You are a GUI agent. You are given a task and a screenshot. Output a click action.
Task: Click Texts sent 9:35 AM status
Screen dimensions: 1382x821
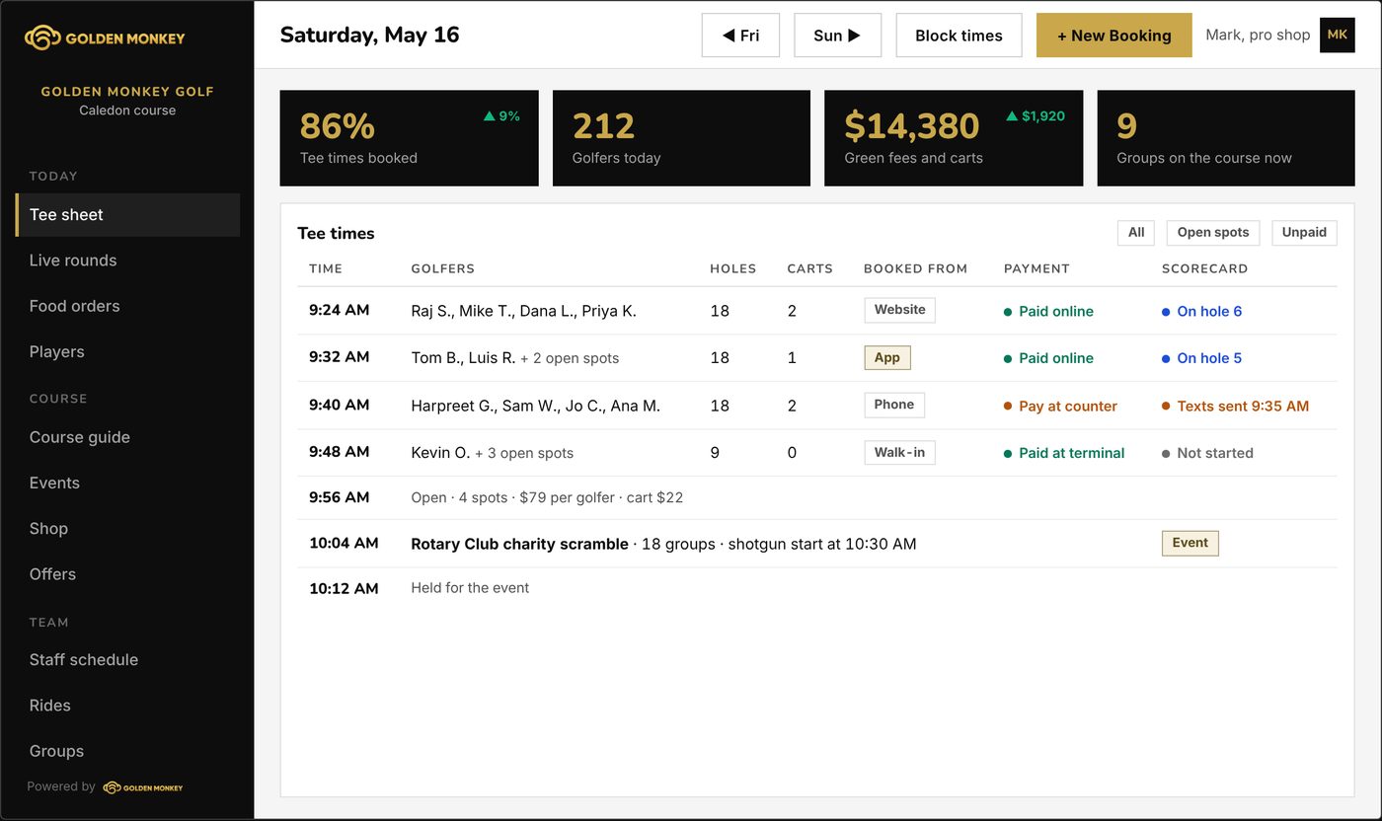coord(1235,406)
